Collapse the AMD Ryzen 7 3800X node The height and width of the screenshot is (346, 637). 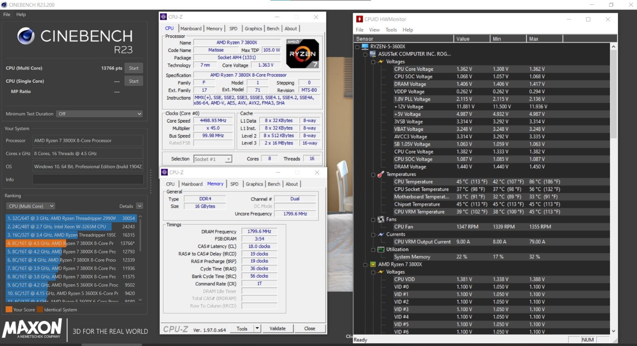[x=365, y=265]
